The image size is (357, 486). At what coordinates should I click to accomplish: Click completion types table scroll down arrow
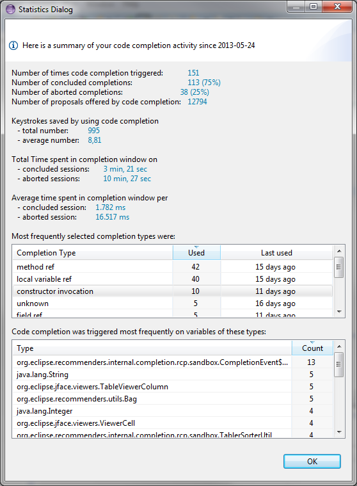[339, 311]
